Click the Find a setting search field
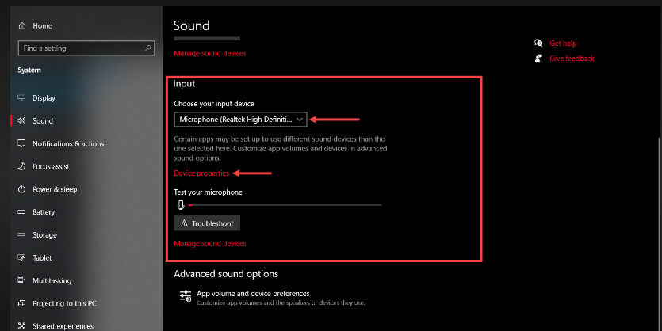Viewport: 662px width, 331px height. [x=79, y=48]
